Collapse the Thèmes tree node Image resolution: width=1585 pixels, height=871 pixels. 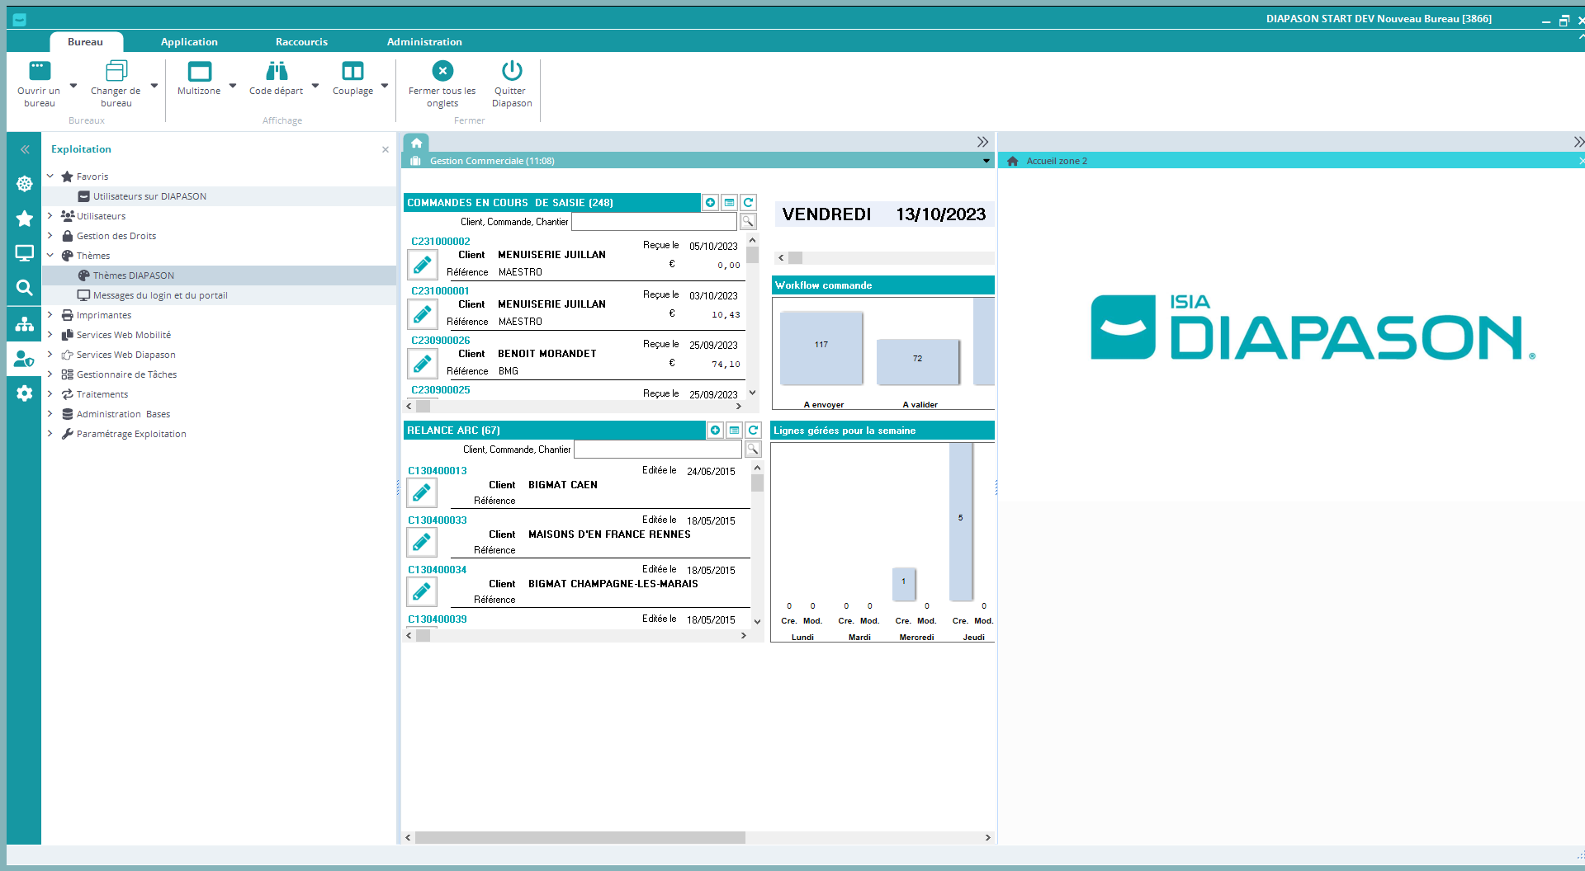click(x=50, y=256)
